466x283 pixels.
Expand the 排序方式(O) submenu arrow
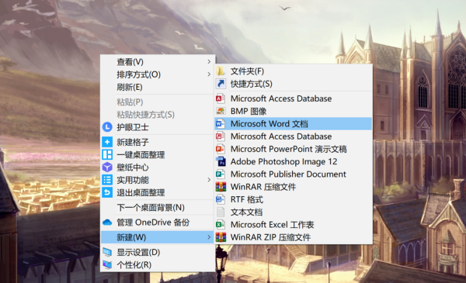[x=209, y=74]
